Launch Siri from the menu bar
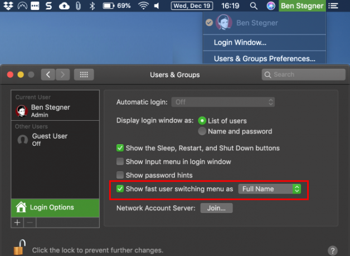Screen dimensions: 350x256 271,6
